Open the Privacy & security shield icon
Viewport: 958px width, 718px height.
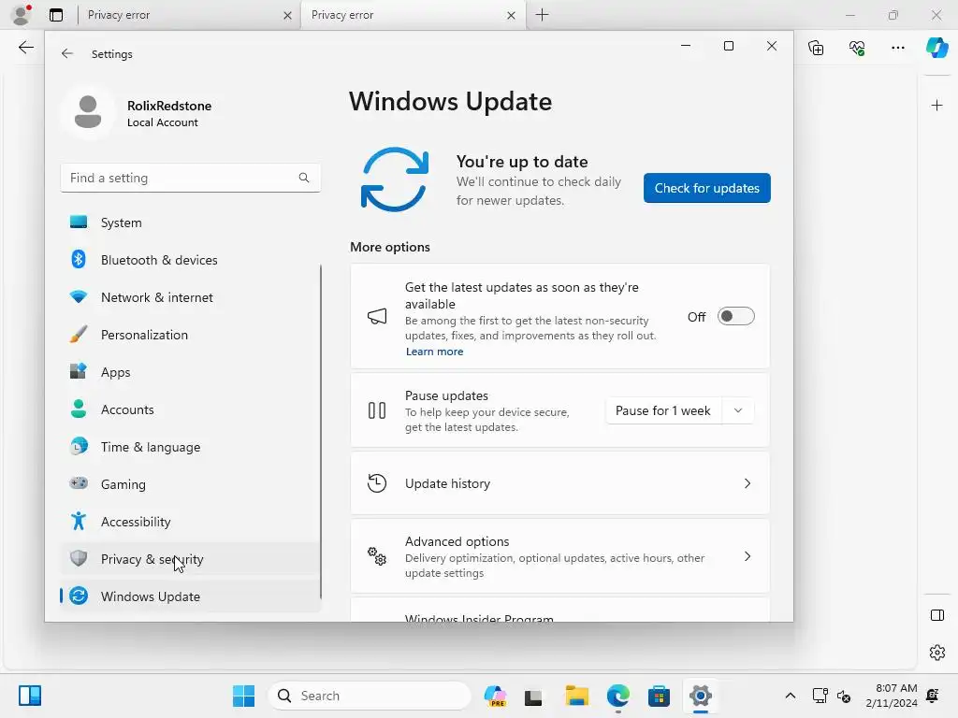click(x=79, y=559)
